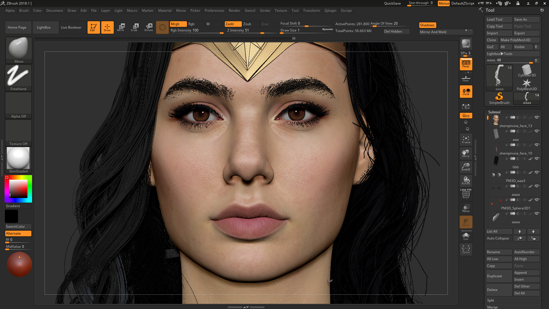Open LightBox browser
549x309 pixels.
point(45,27)
